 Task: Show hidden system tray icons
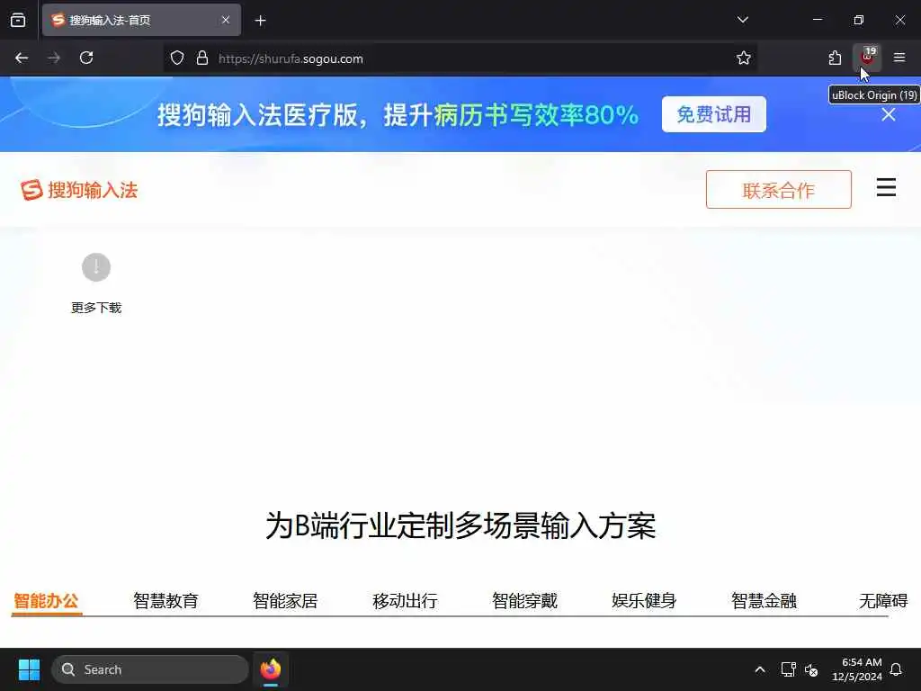point(759,669)
